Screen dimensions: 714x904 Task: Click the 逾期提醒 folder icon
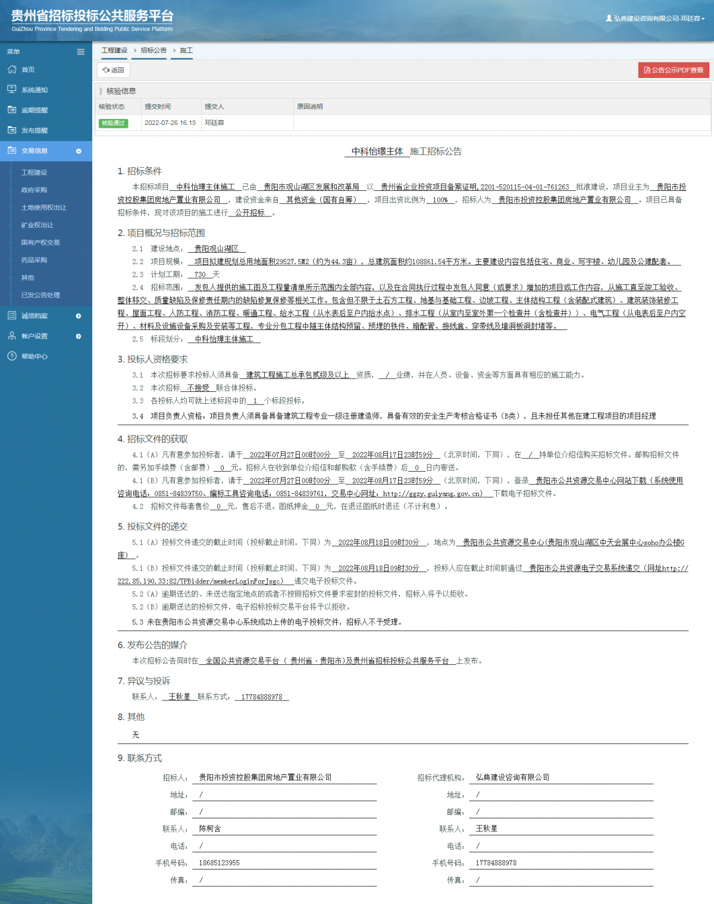click(12, 110)
